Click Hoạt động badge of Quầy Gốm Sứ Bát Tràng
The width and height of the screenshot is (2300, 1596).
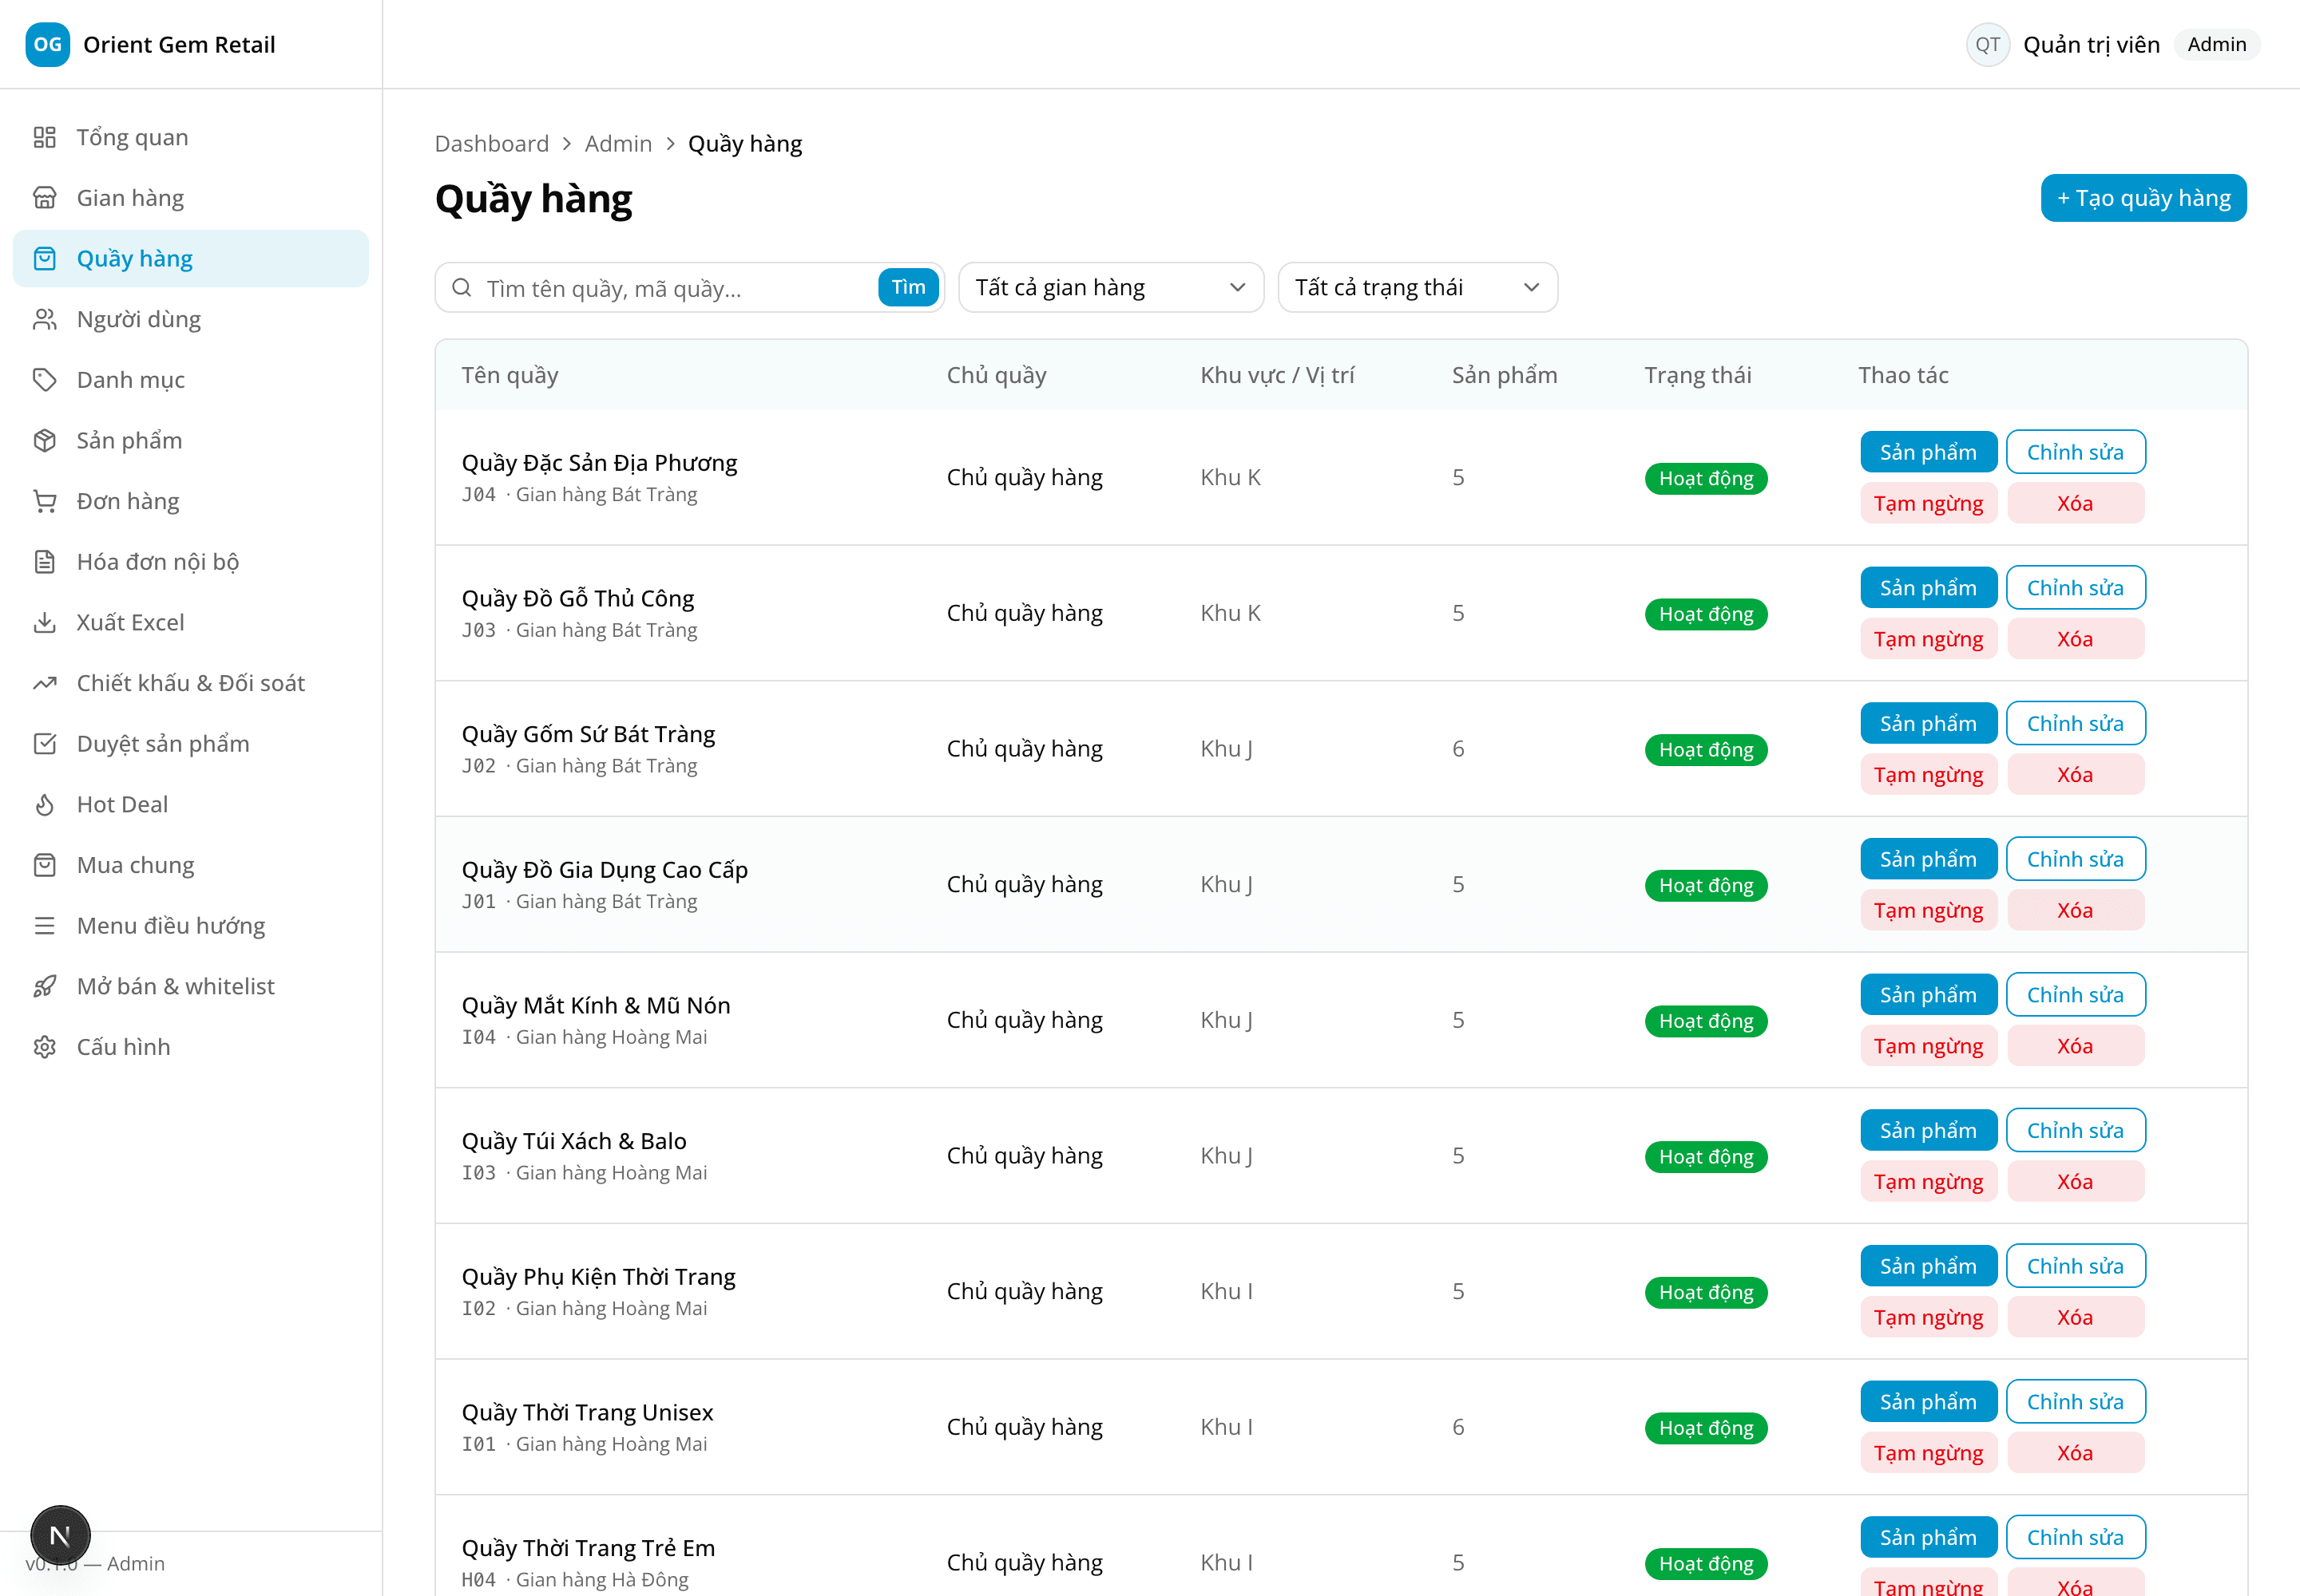(1706, 750)
